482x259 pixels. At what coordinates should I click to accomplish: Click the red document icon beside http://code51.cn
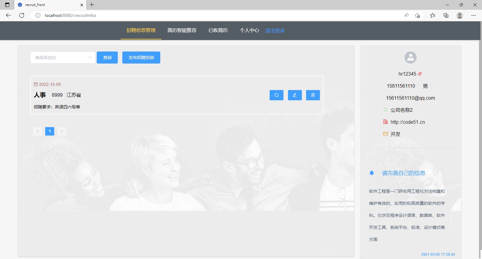click(385, 122)
